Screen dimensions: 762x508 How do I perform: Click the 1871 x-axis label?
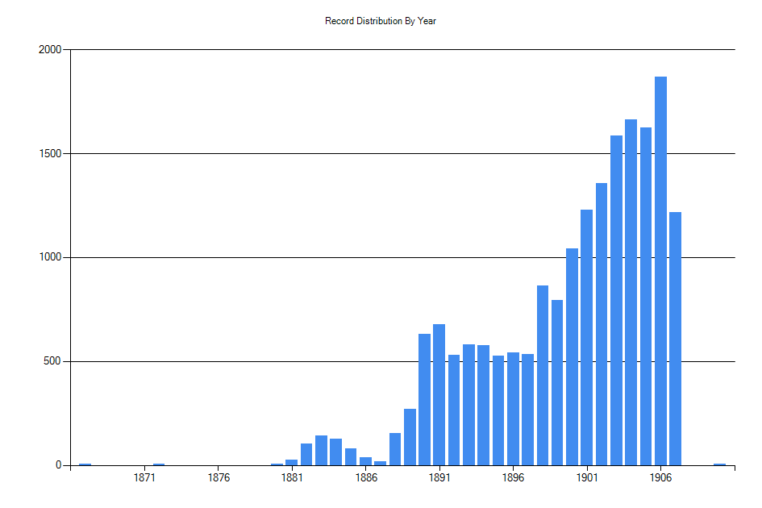[x=144, y=478]
